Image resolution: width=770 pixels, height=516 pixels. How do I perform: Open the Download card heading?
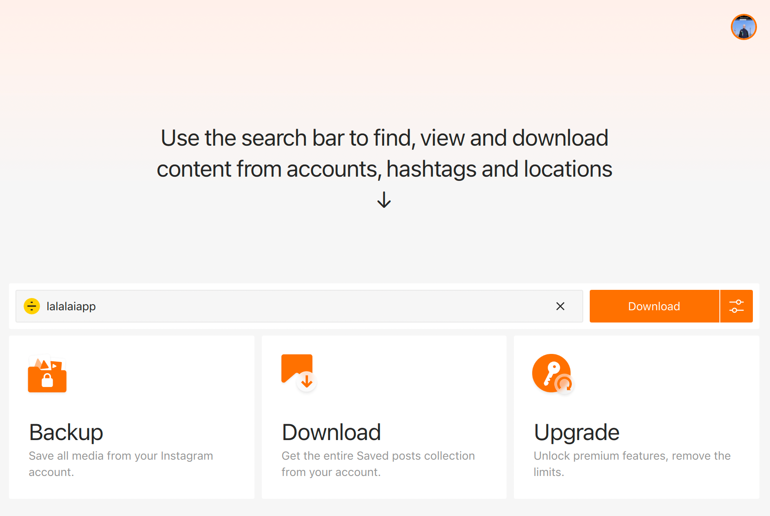point(331,432)
